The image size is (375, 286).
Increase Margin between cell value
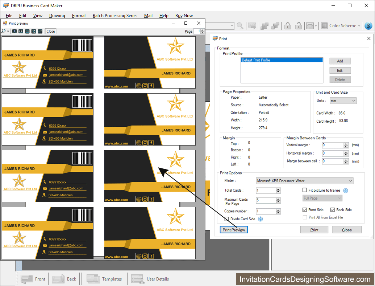[346, 160]
